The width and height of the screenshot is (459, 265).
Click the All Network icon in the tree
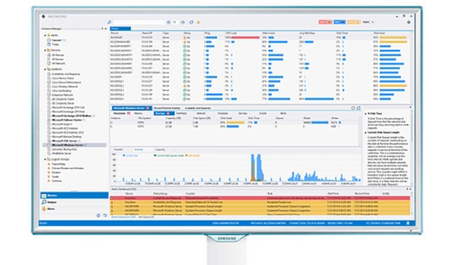(49, 63)
